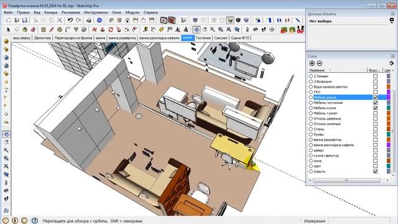Set Мебель туалет as active layer radio

coord(311,113)
